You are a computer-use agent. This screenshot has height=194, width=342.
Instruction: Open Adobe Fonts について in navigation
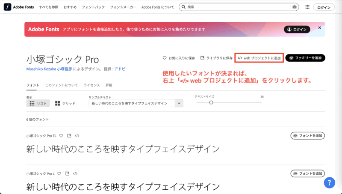[158, 7]
